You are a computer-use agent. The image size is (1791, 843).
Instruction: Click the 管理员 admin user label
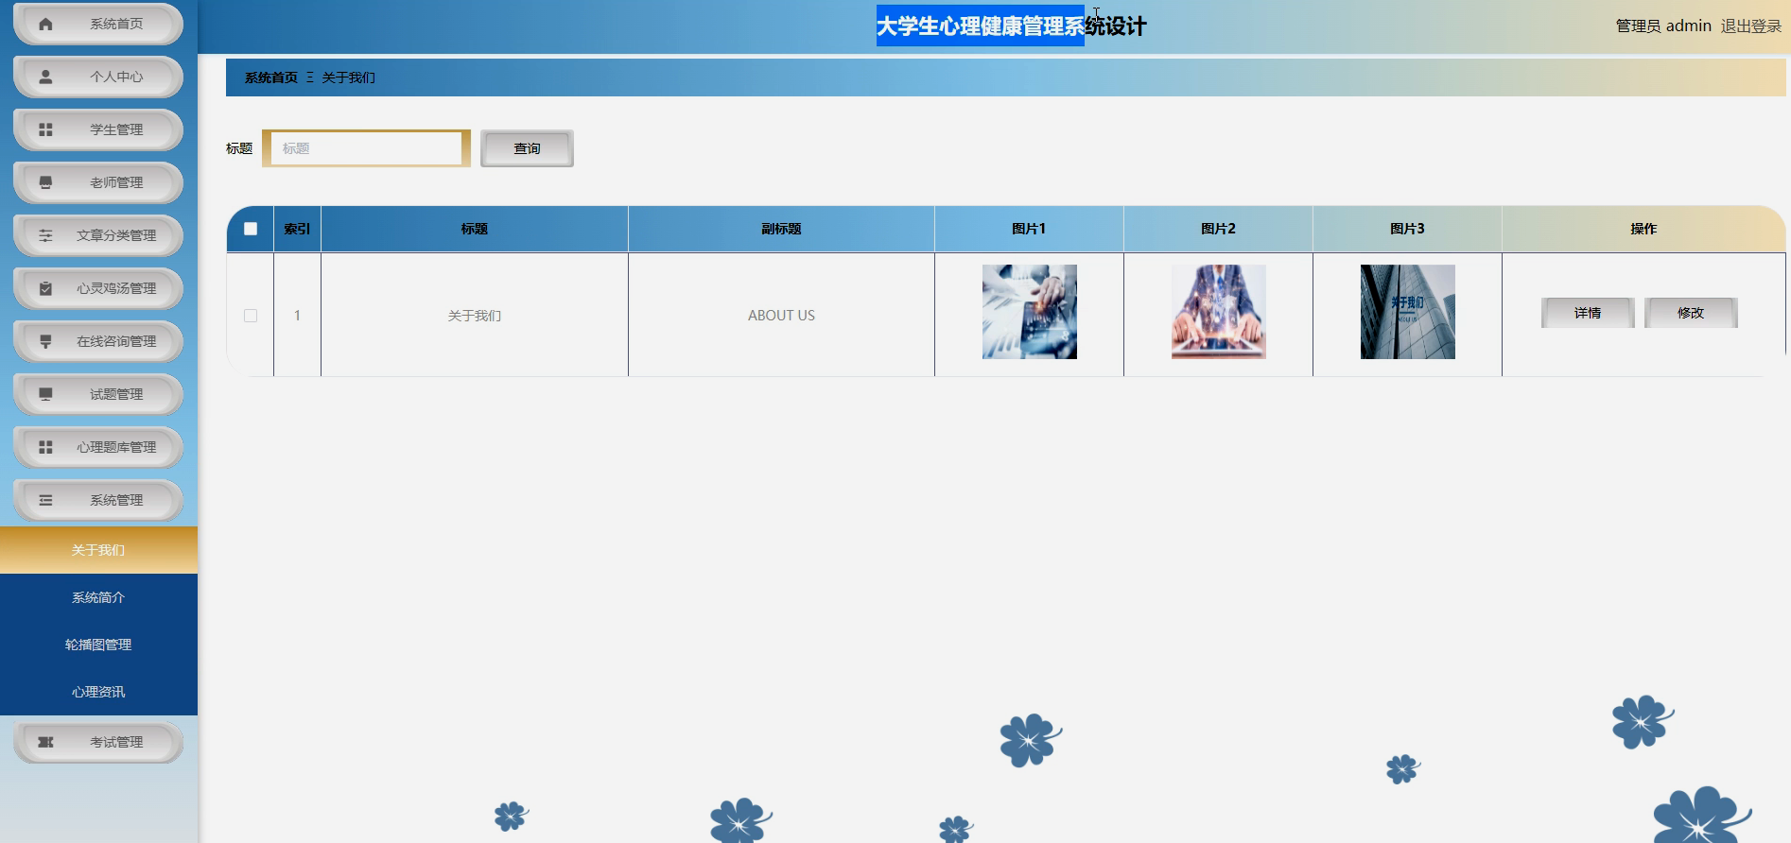click(1663, 26)
